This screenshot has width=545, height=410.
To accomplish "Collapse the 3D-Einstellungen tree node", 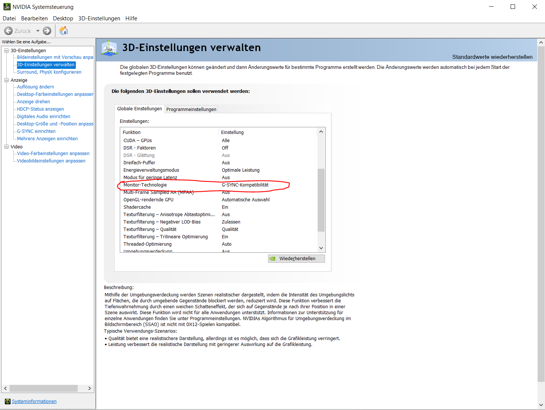I will [6, 50].
